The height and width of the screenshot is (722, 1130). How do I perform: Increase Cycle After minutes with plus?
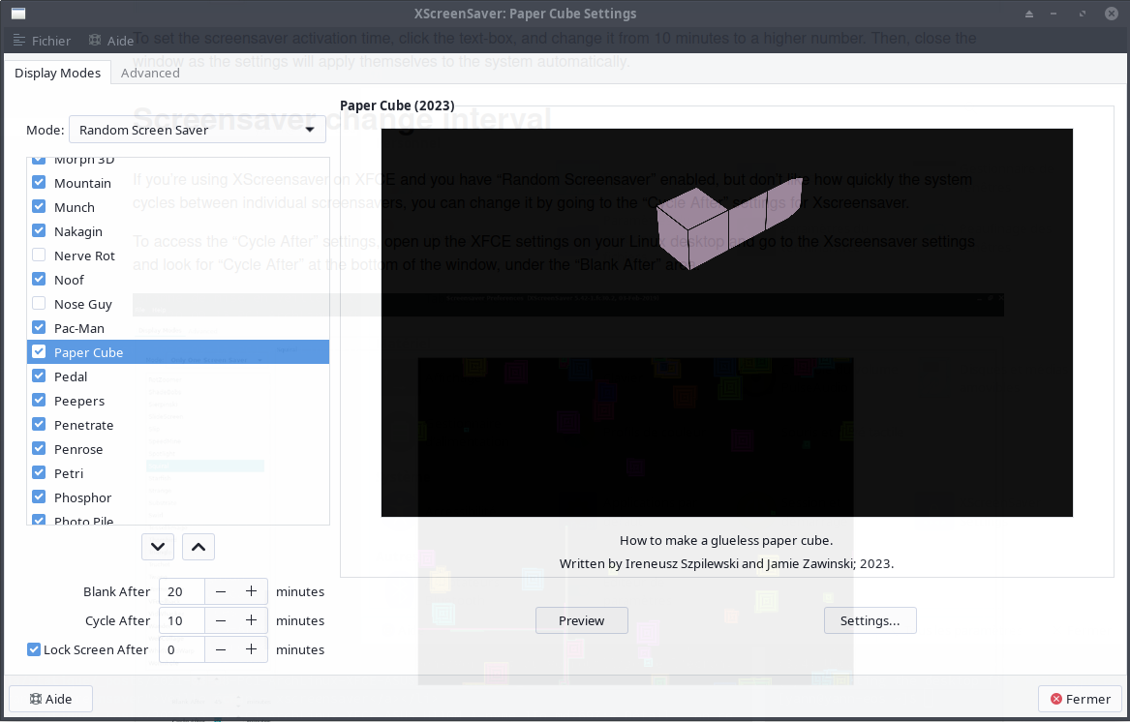(251, 620)
